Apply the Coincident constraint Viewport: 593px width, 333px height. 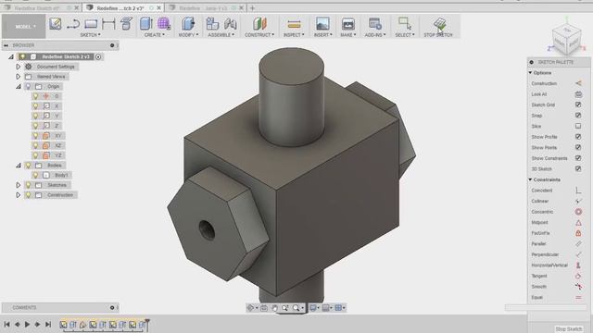(578, 191)
